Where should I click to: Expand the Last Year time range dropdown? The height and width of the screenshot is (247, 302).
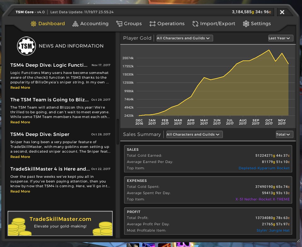point(281,38)
